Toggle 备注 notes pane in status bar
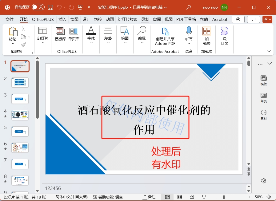276x201 pixels. [x=150, y=197]
